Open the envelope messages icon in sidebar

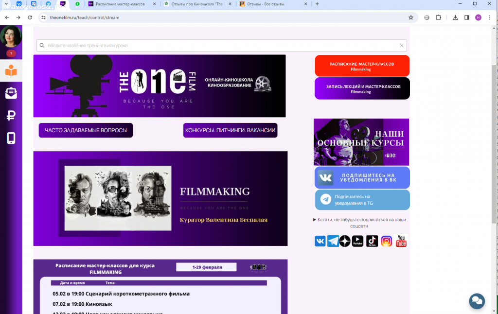click(x=11, y=93)
